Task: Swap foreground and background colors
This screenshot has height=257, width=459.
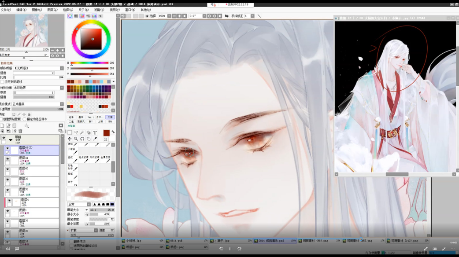Action: point(113,132)
